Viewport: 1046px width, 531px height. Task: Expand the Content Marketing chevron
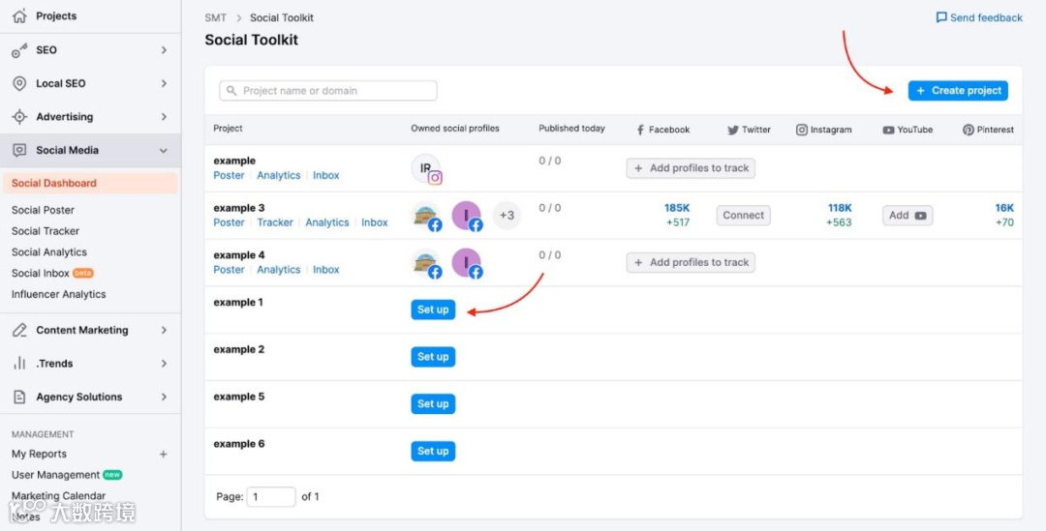[x=164, y=331]
